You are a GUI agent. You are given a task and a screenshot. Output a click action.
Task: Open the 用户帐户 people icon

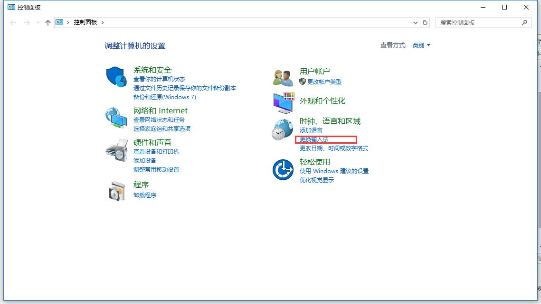283,77
